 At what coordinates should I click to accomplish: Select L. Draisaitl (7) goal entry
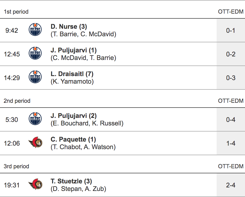point(72,74)
